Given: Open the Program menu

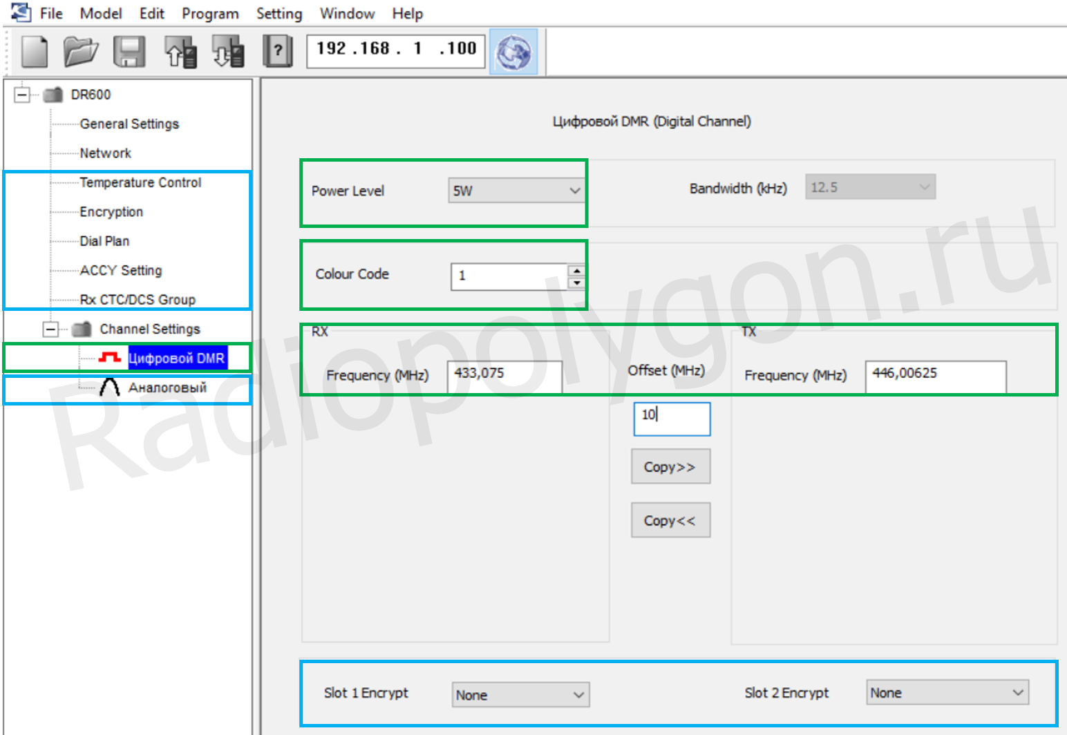Looking at the screenshot, I should [210, 14].
